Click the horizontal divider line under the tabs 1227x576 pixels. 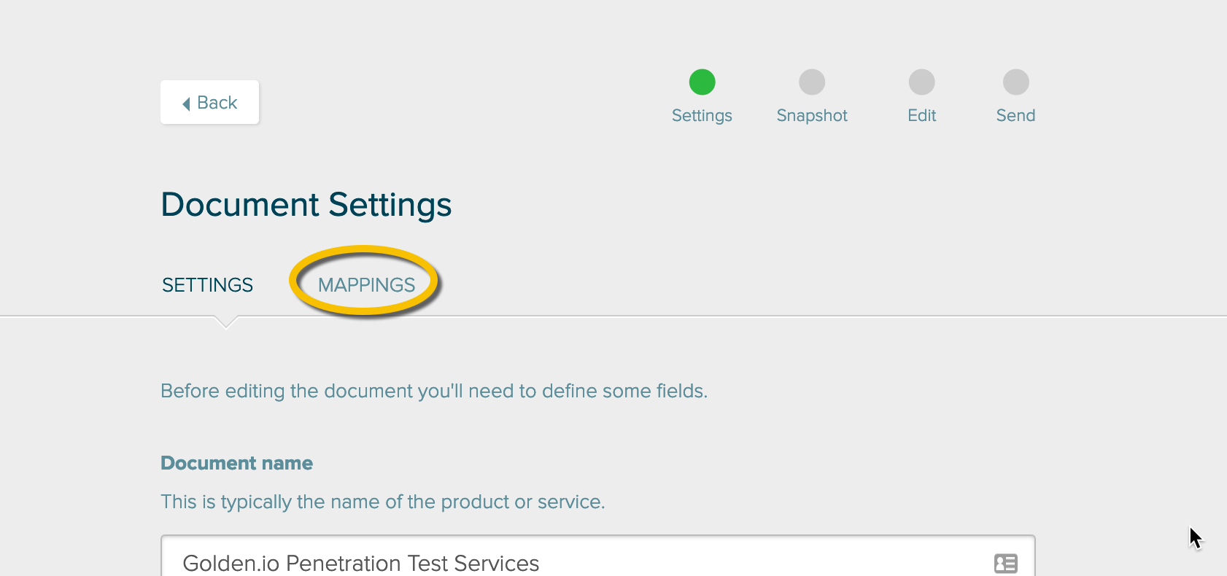(613, 316)
